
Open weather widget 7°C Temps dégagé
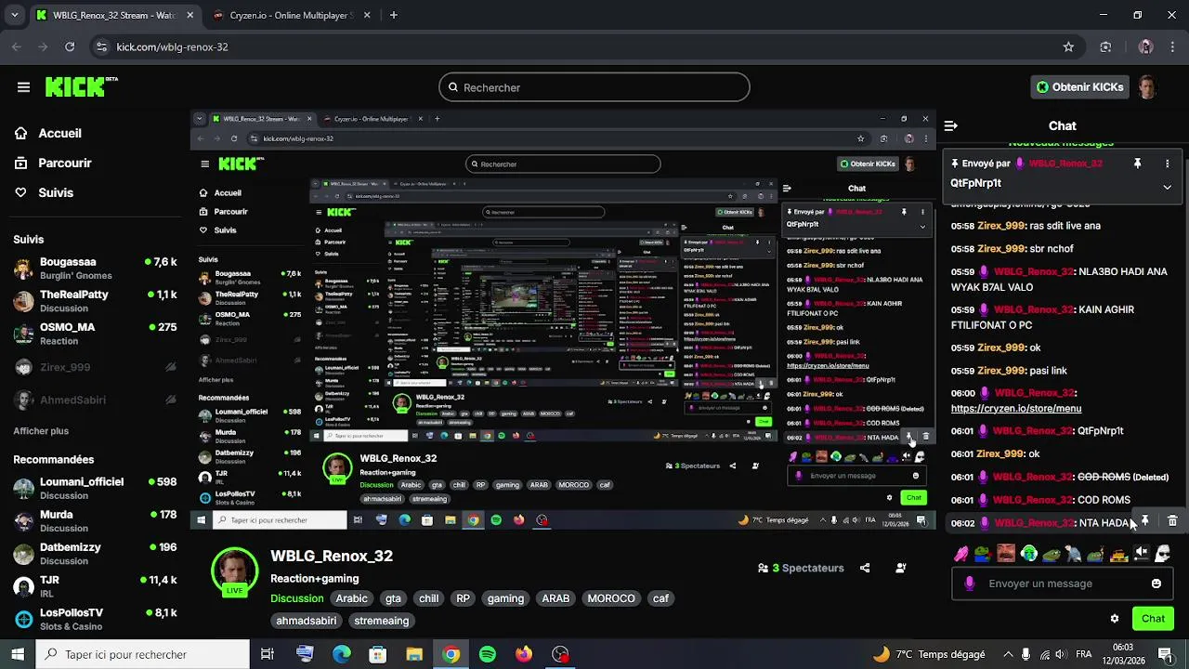click(x=929, y=654)
